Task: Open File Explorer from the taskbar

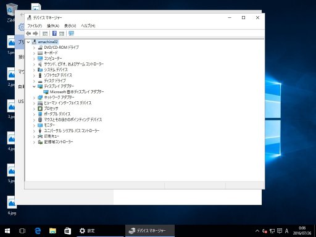Action: (52, 231)
